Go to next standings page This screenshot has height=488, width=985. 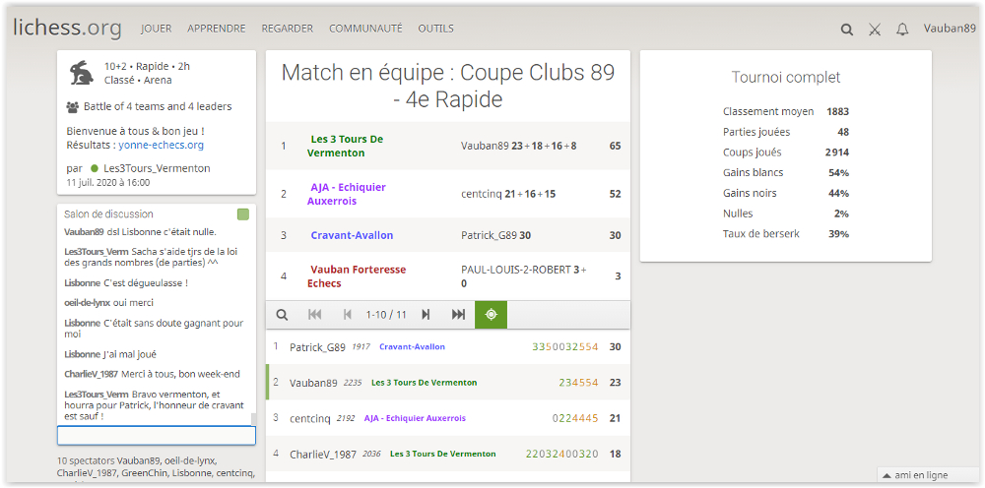(x=426, y=315)
